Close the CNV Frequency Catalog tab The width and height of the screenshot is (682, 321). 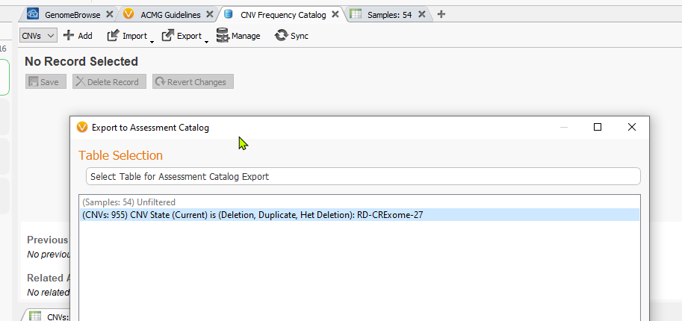(335, 14)
